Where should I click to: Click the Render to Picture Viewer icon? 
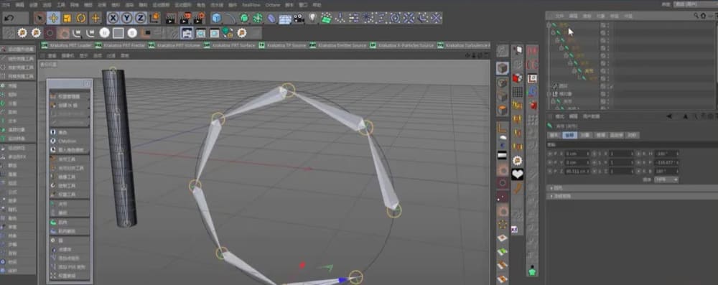click(185, 19)
